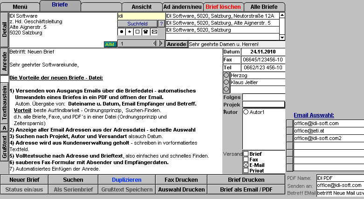Click the Als Serienbrief button
The height and width of the screenshot is (199, 364).
click(73, 190)
